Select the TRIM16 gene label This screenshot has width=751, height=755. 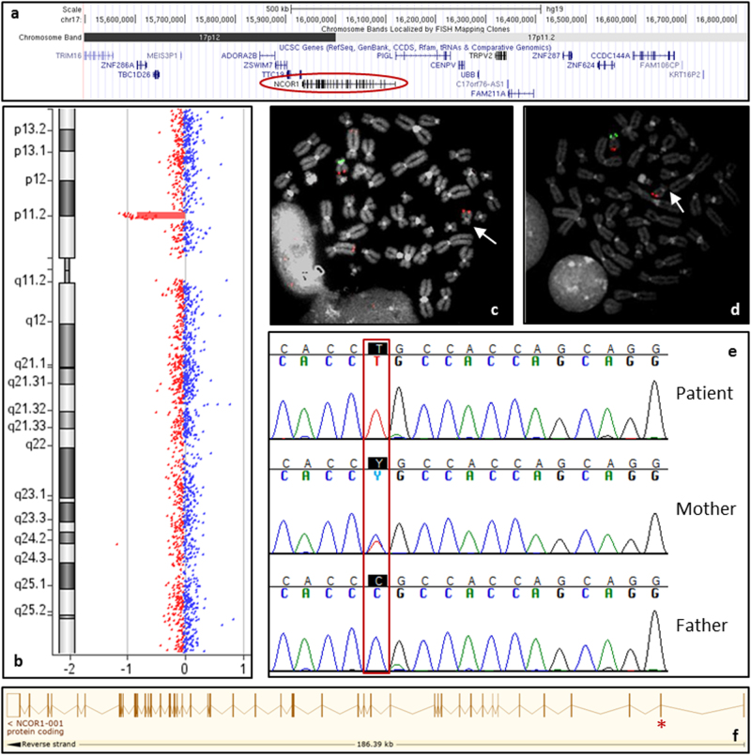point(69,56)
